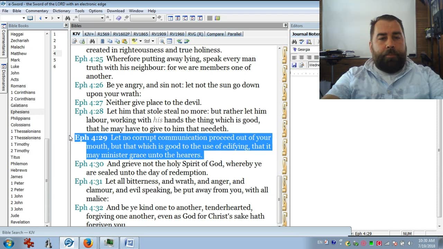443x249 pixels.
Task: Click the print preview icon in Bibles toolbar
Action: click(x=74, y=41)
